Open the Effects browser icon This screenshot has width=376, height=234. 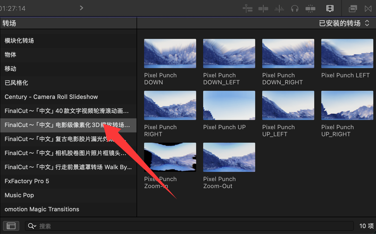pyautogui.click(x=353, y=9)
